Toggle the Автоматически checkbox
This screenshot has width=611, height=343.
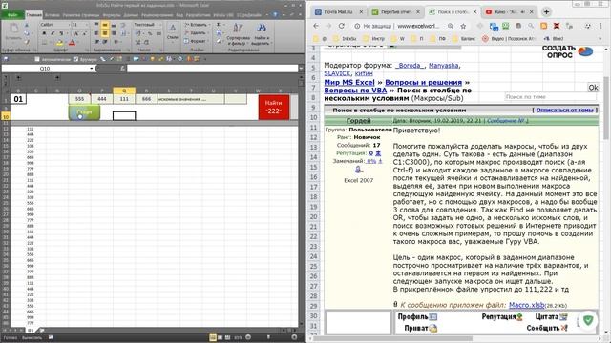coord(37,59)
